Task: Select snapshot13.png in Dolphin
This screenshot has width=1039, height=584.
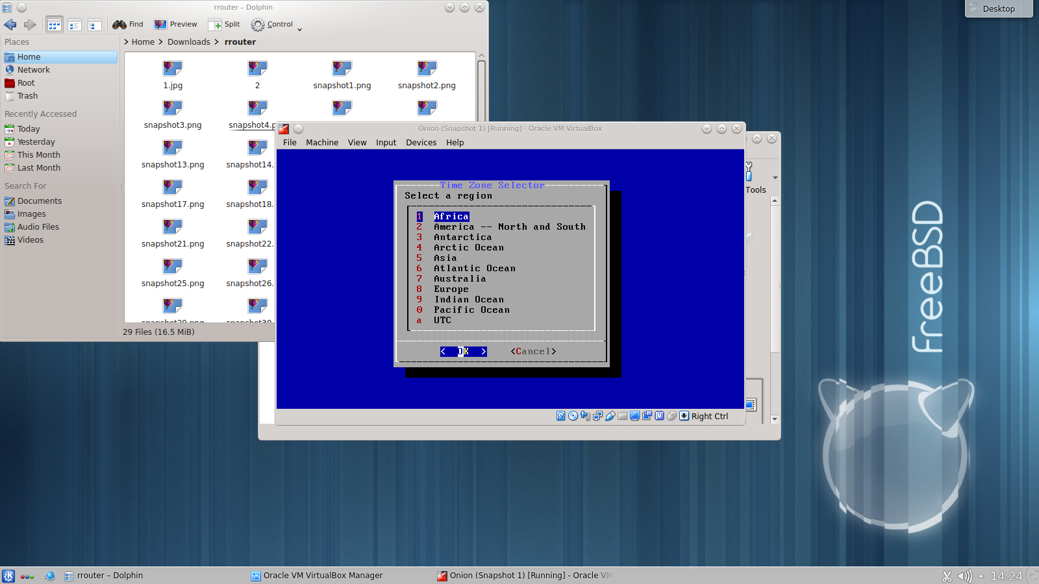Action: 173,154
